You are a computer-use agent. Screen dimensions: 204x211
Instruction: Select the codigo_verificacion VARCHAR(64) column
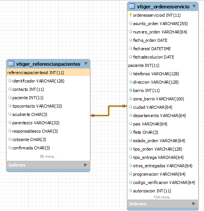point(164,182)
